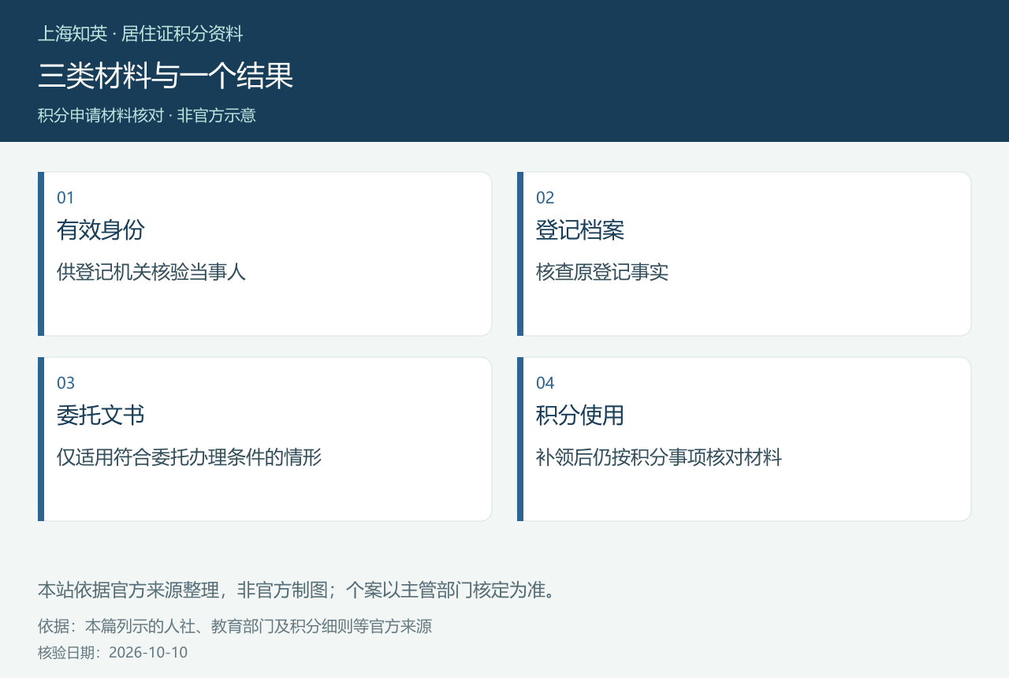Select the 有效身份 card heading
Viewport: 1009px width, 678px height.
coord(101,230)
